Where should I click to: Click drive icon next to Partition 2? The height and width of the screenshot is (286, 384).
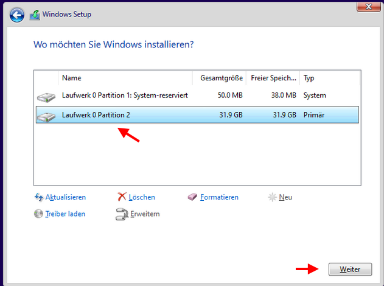(46, 115)
